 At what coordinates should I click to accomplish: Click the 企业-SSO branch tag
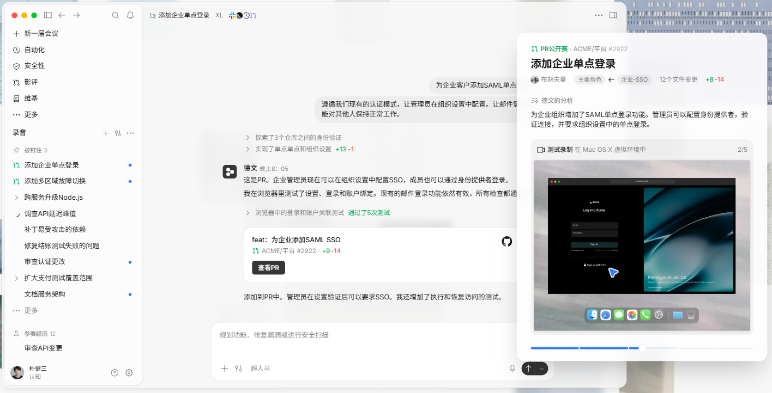[635, 79]
